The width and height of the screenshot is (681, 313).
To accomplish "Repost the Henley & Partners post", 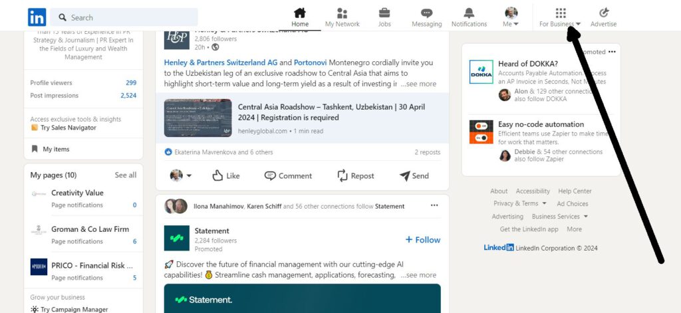I will coord(355,176).
